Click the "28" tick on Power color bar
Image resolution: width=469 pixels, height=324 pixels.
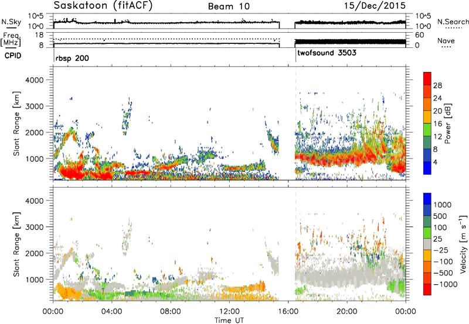pos(437,85)
